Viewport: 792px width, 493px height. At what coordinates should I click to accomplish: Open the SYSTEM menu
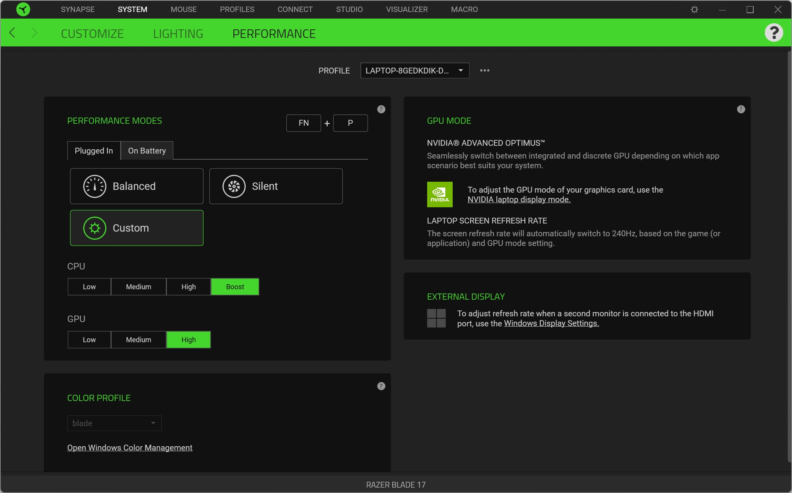[x=133, y=9]
